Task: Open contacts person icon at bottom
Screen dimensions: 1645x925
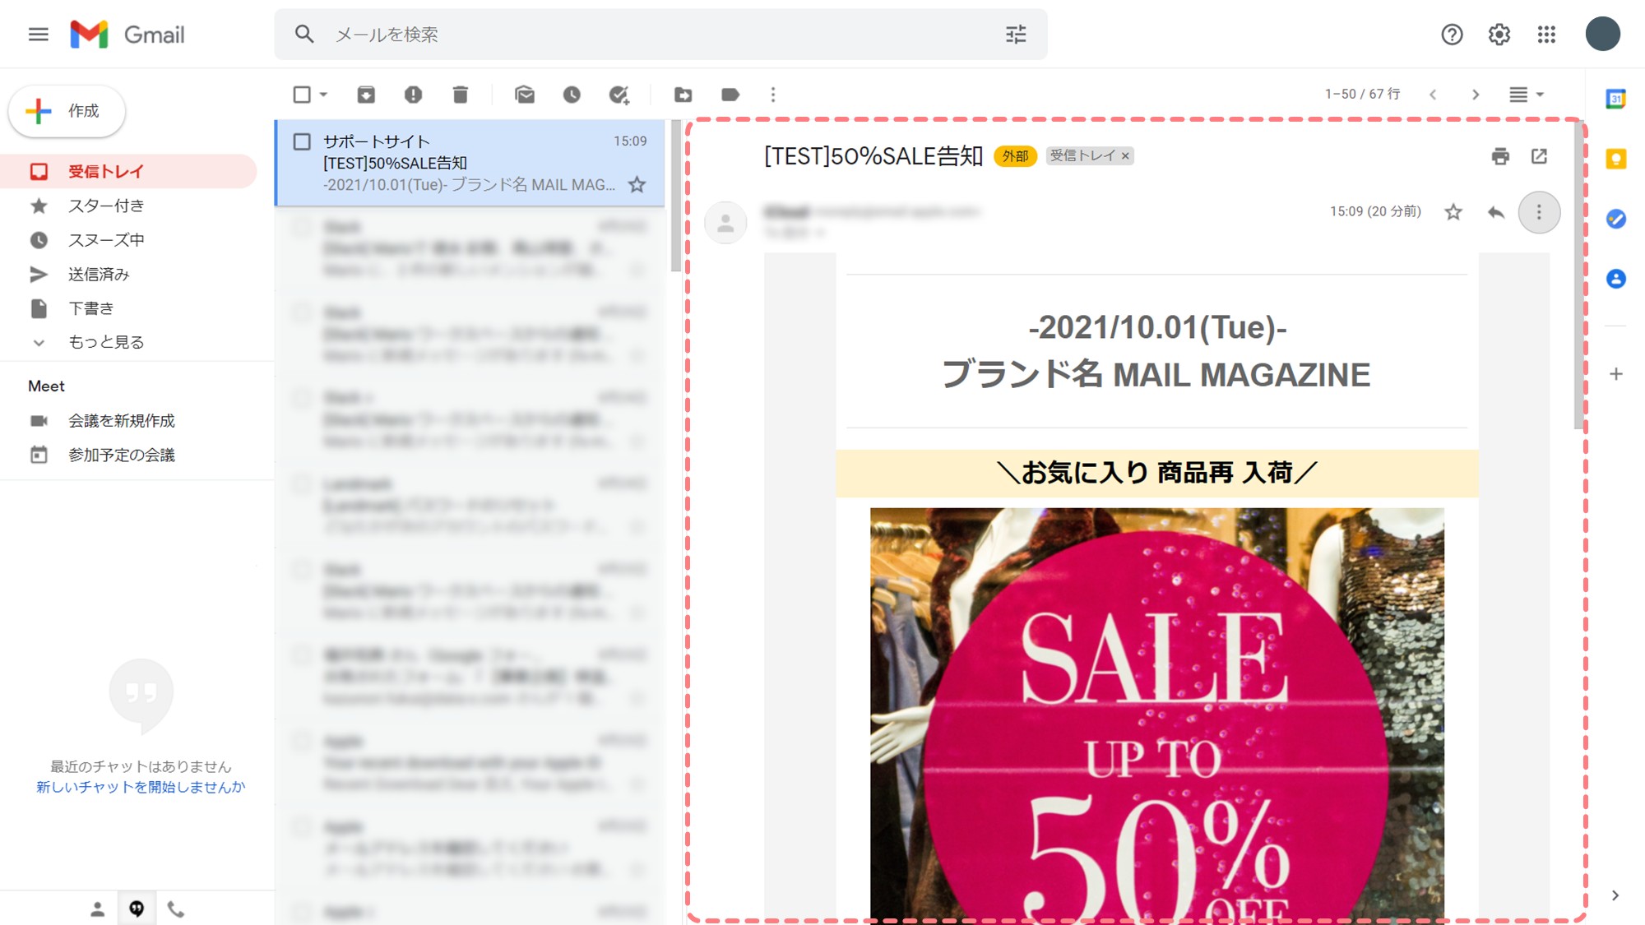Action: [x=97, y=909]
